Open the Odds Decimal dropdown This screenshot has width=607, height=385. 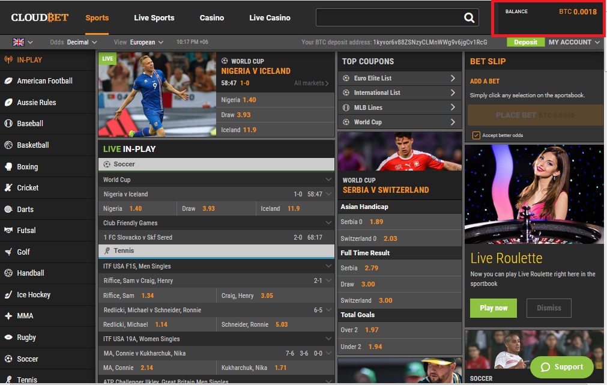coord(74,42)
